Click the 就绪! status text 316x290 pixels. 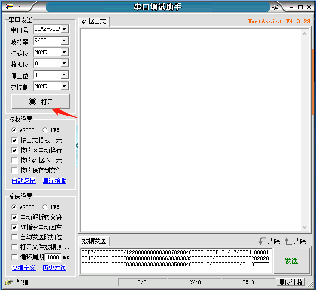coord(24,282)
